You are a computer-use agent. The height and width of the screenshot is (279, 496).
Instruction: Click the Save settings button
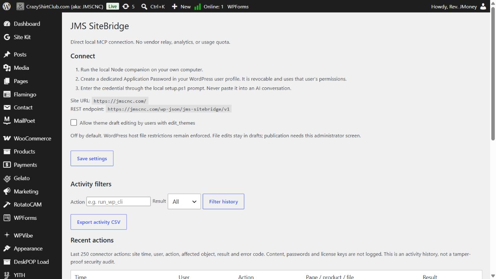click(92, 158)
